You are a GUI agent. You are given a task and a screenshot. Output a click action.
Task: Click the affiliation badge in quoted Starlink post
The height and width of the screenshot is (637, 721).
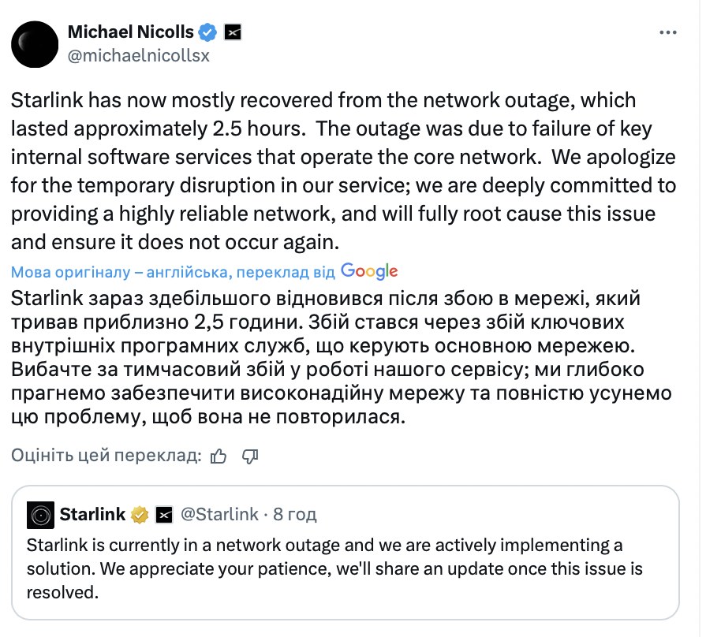point(164,515)
